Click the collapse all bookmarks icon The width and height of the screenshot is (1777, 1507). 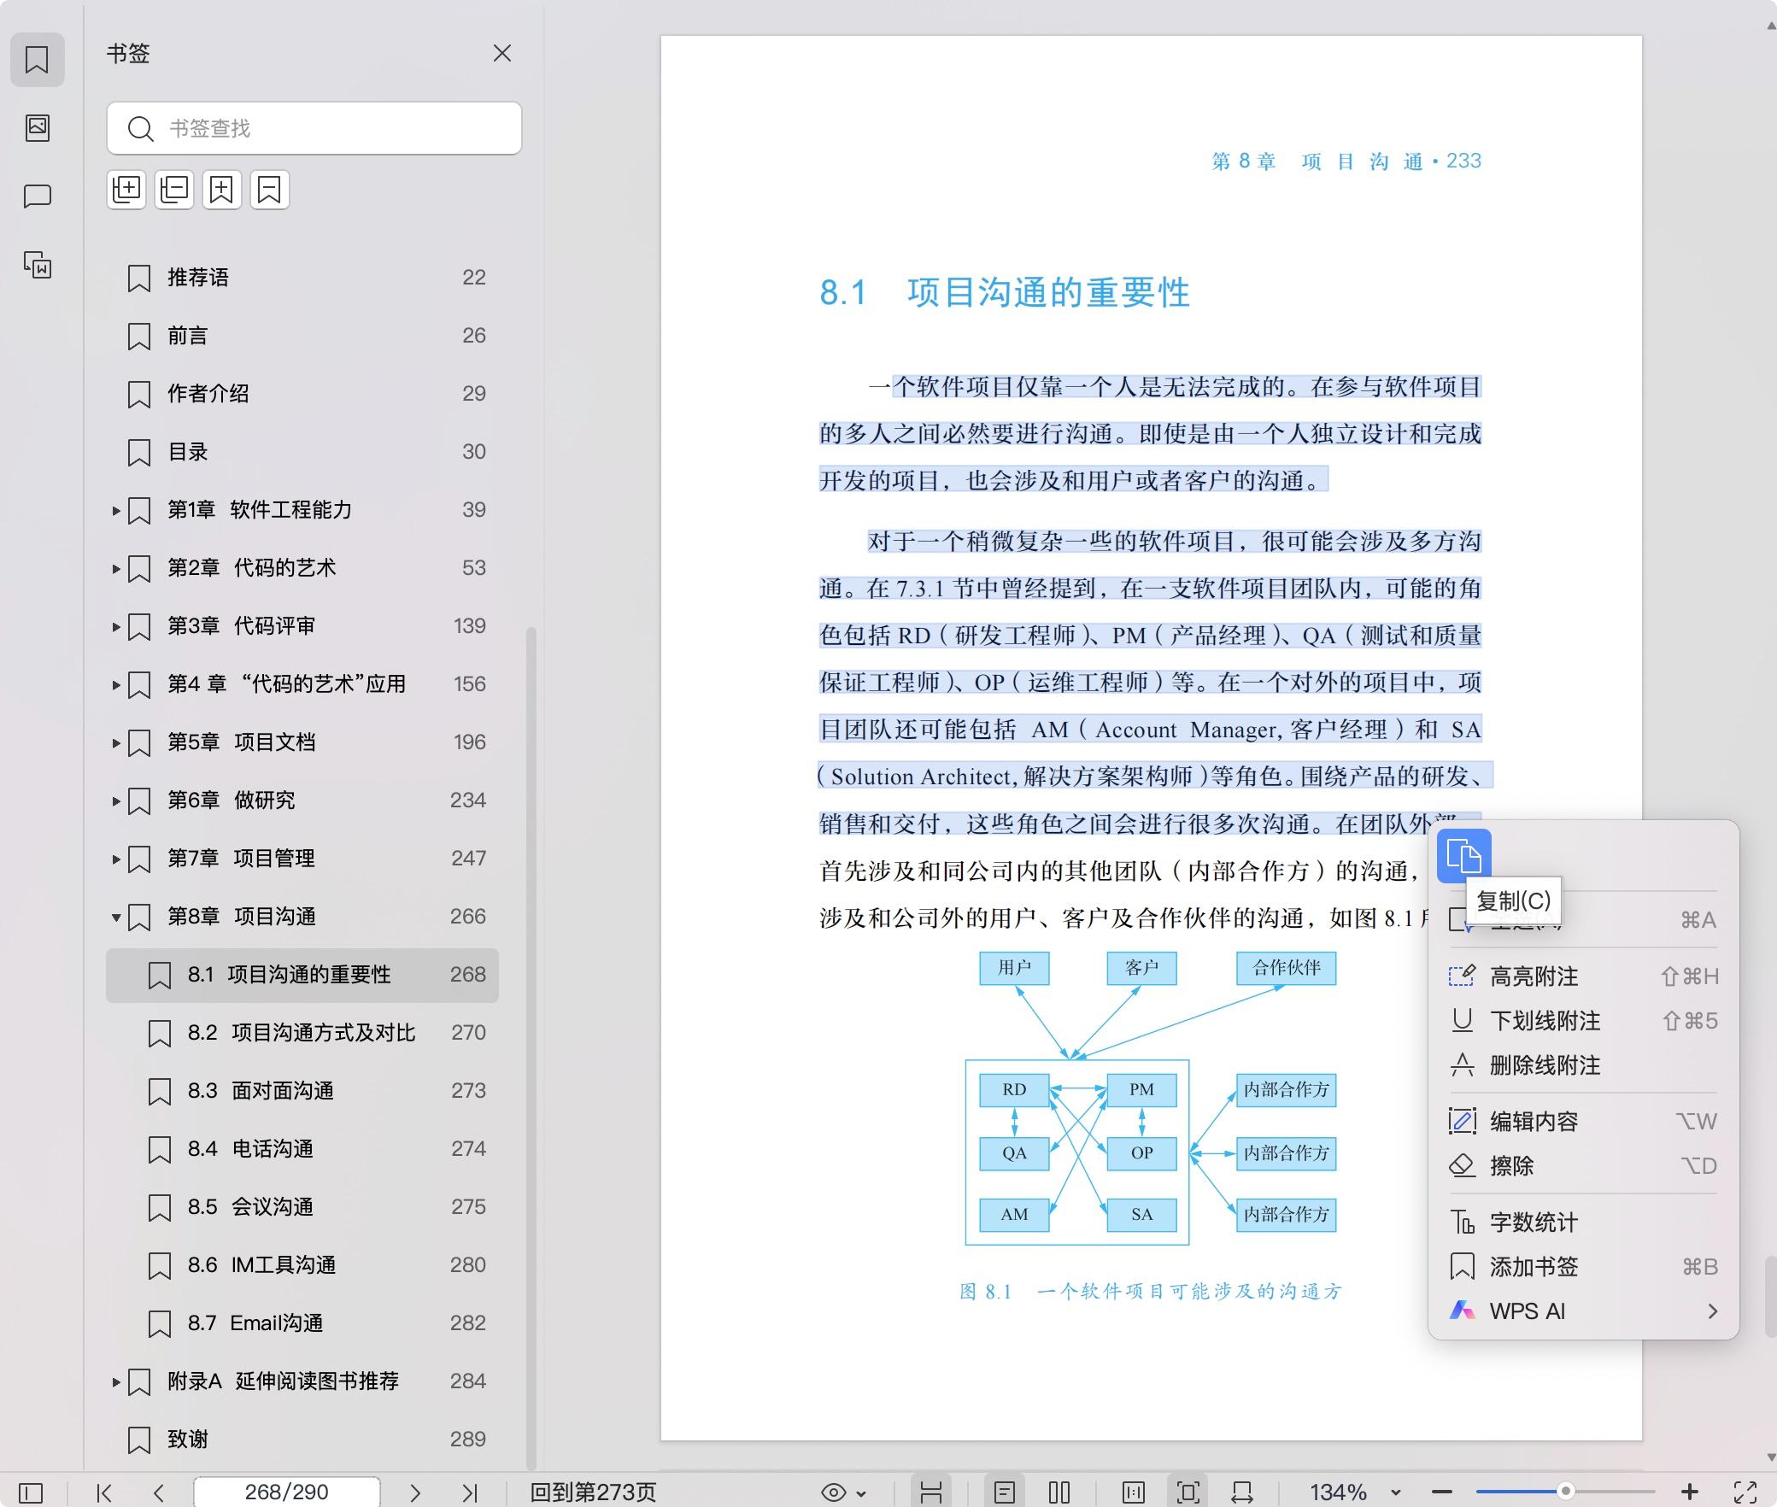coord(174,190)
